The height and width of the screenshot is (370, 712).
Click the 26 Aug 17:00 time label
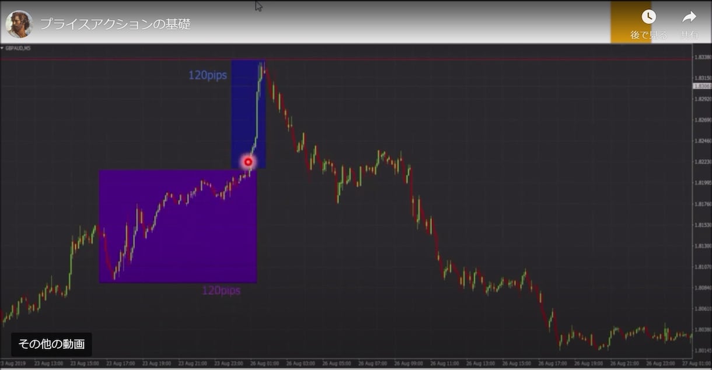pyautogui.click(x=553, y=363)
